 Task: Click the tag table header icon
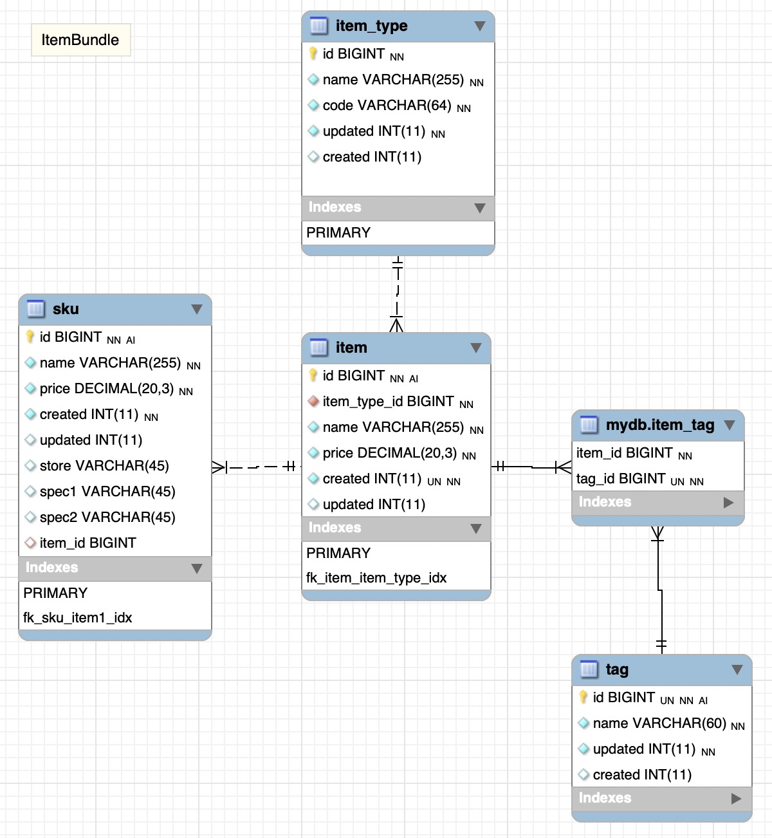[589, 669]
